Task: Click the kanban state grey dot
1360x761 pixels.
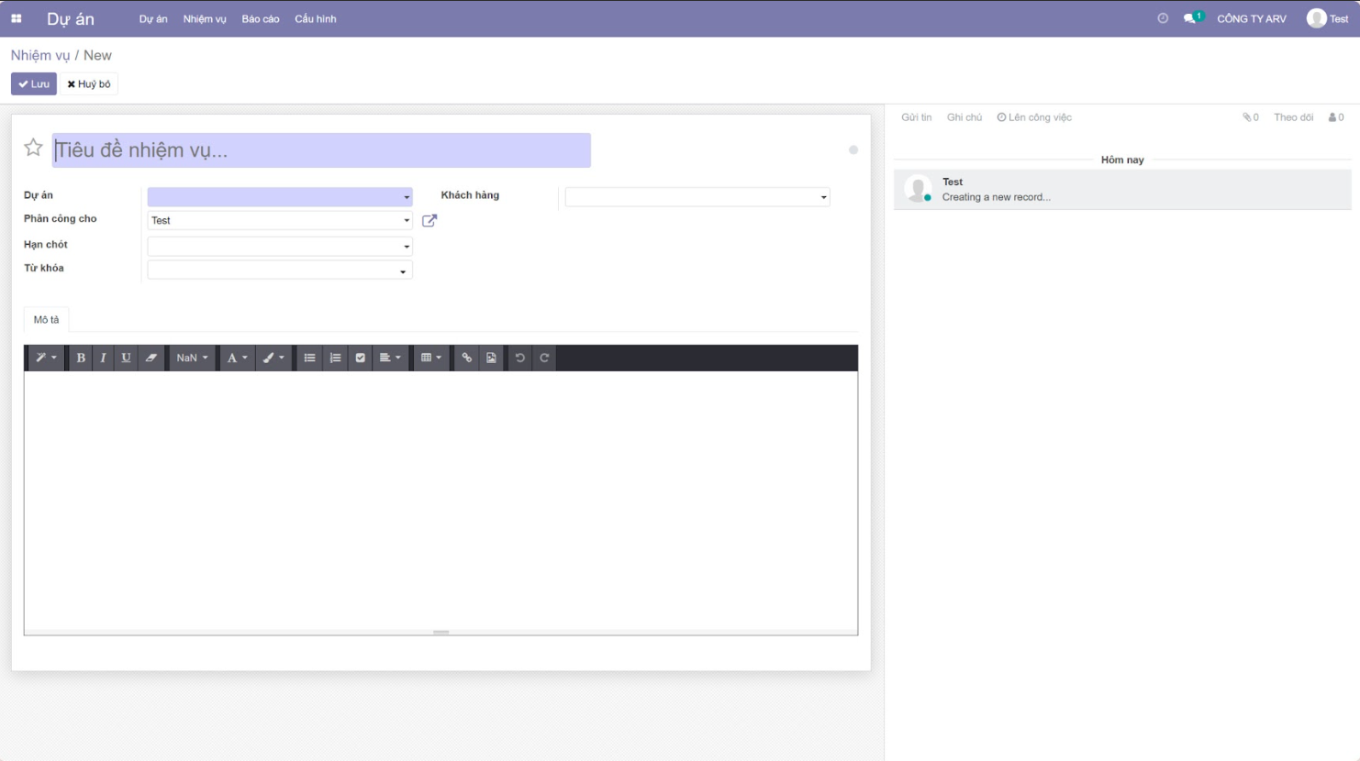Action: click(x=853, y=149)
